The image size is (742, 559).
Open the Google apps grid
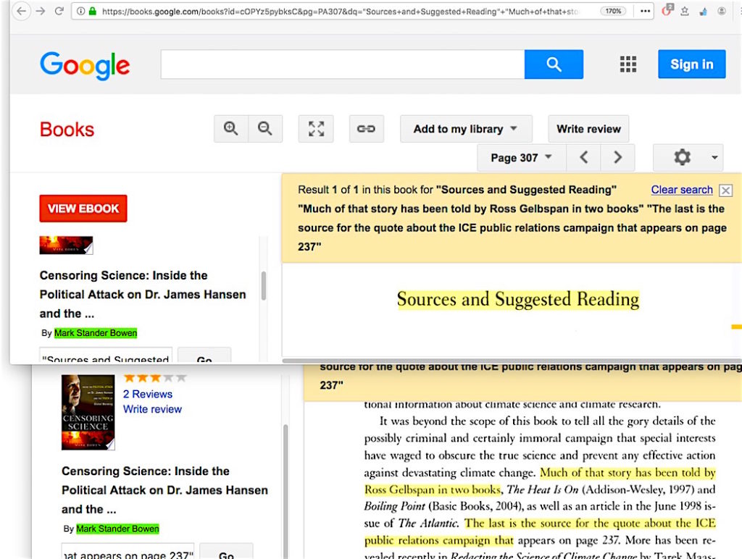tap(628, 64)
